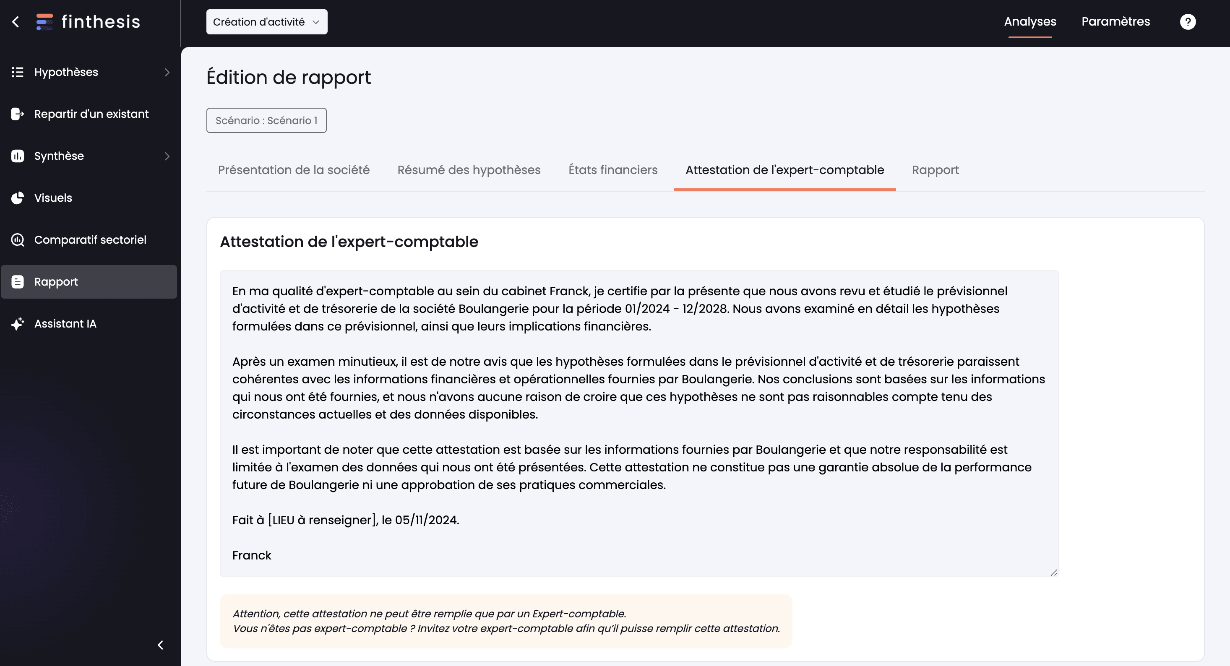Screen dimensions: 1230x666
Task: Open Comparatif sectoriel in the sidebar
Action: click(89, 239)
